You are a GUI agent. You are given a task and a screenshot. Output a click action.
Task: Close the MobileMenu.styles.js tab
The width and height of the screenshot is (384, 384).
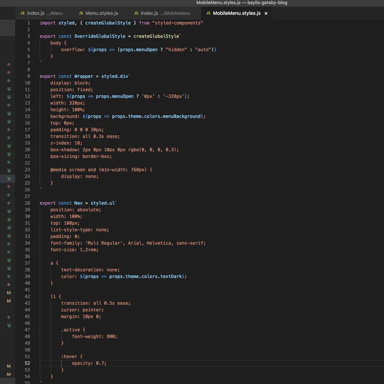[x=266, y=14]
